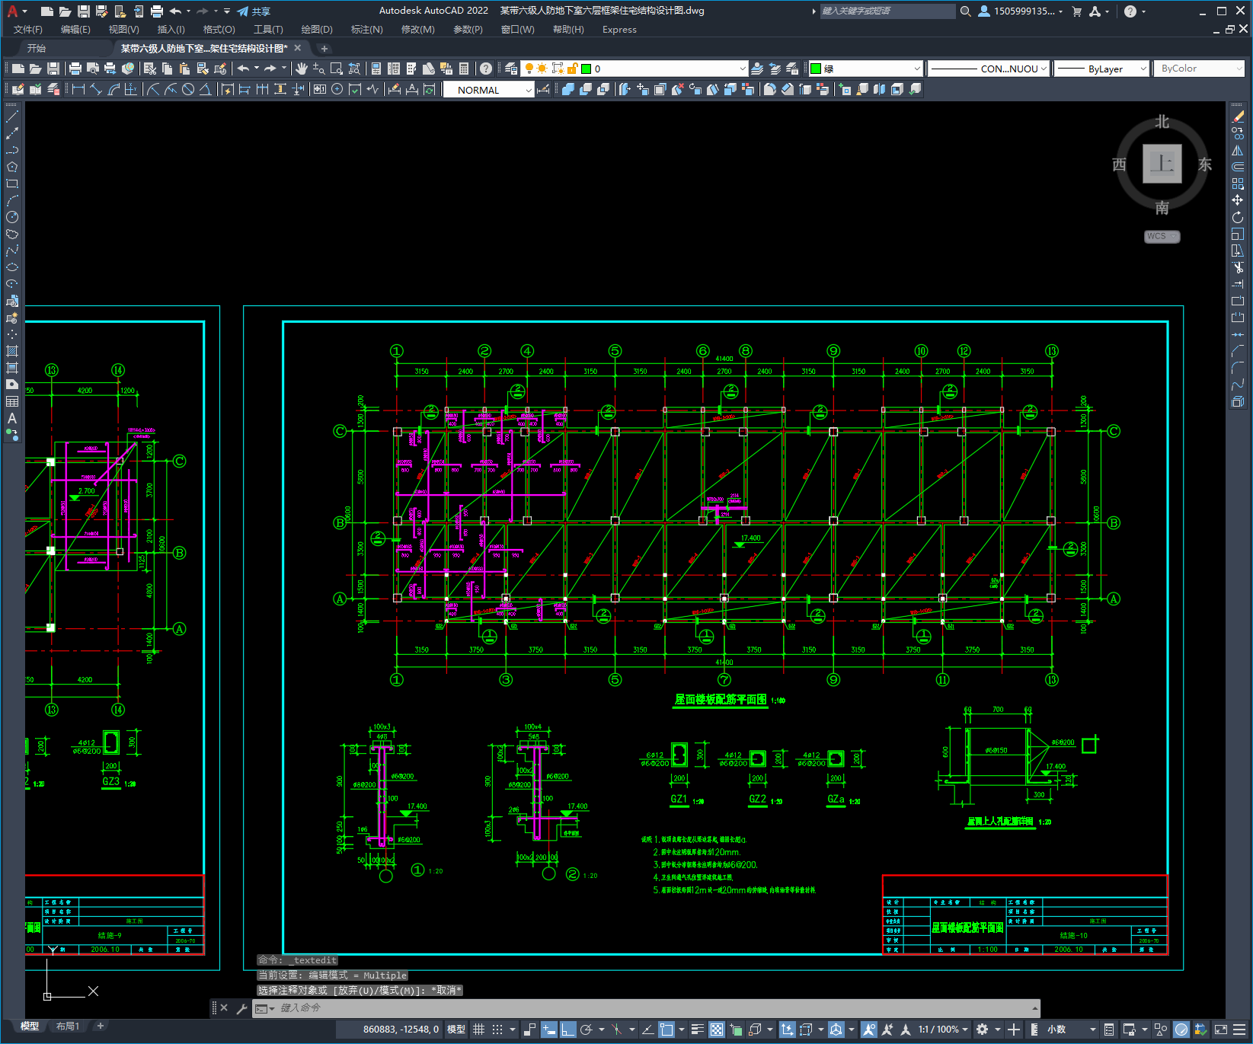
Task: Click the Zoom Window toolbar icon
Action: (336, 69)
